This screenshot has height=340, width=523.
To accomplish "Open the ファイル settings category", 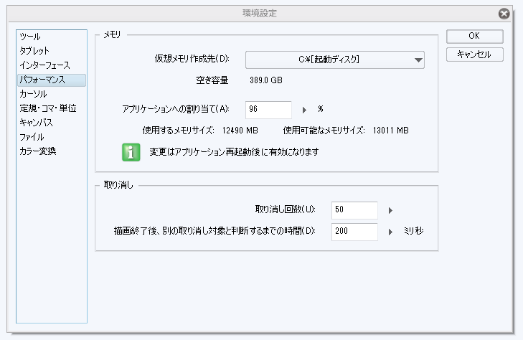I will pos(32,137).
